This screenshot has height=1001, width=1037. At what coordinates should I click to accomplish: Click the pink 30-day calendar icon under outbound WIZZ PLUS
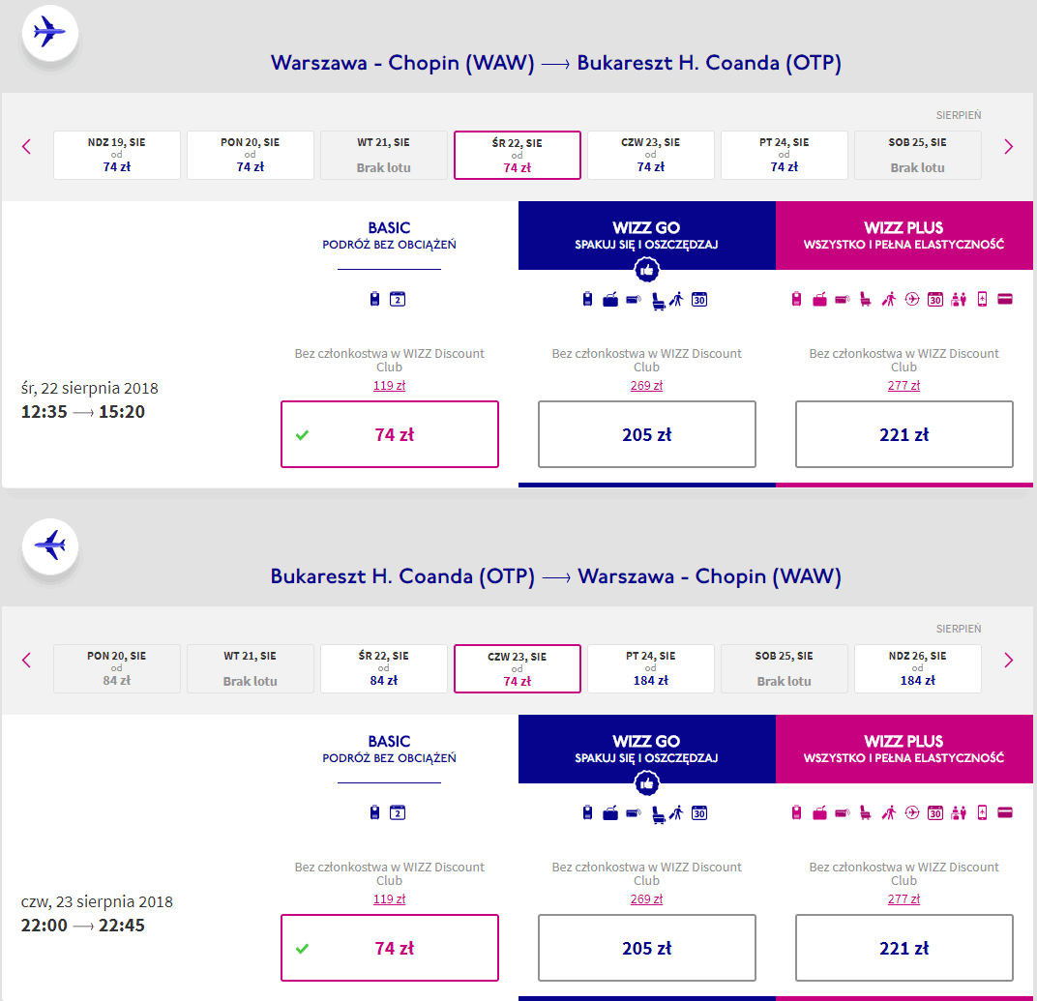935,300
